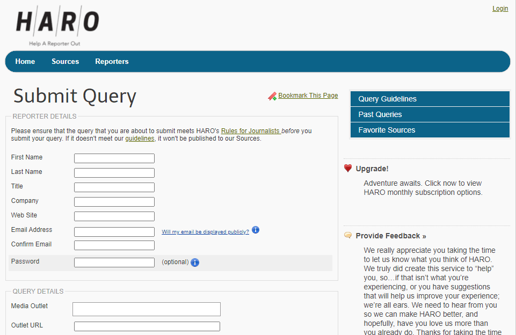516x335 pixels.
Task: Open the Reporters menu item
Action: click(x=112, y=62)
